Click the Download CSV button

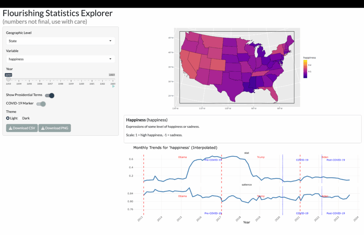21,128
